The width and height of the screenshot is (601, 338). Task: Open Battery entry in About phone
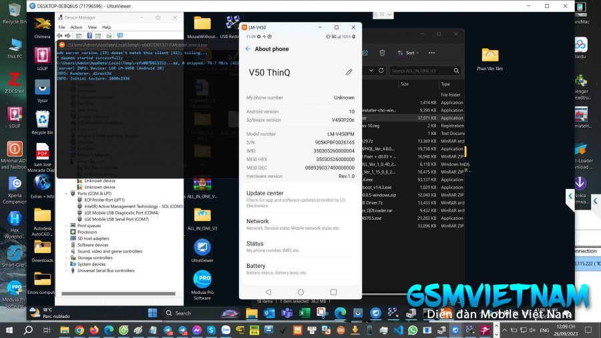(300, 269)
